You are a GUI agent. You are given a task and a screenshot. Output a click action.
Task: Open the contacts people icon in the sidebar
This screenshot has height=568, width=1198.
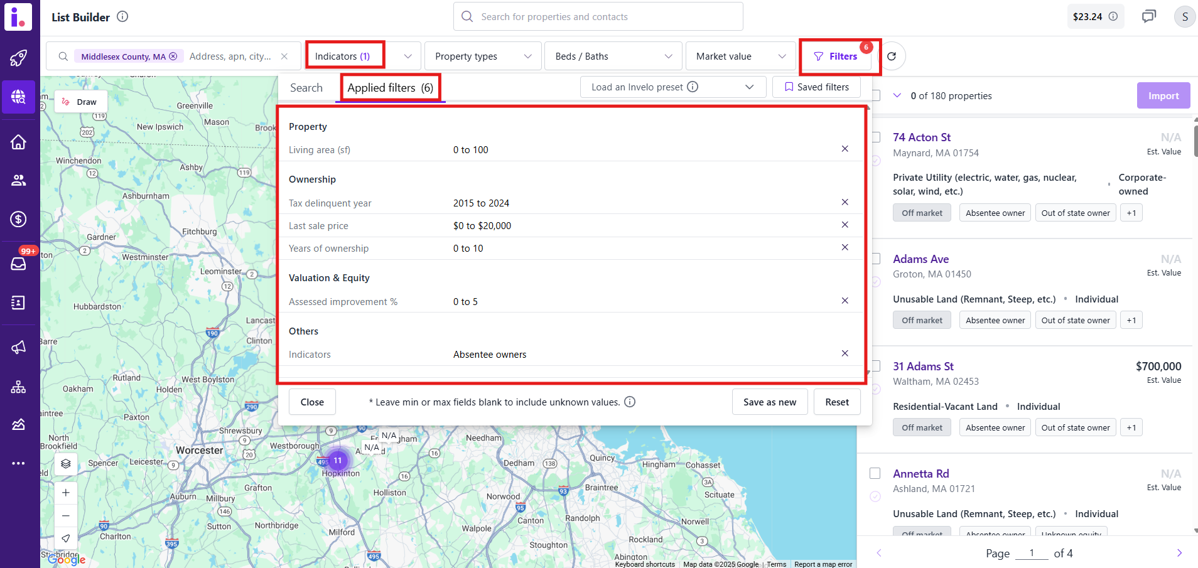click(18, 181)
